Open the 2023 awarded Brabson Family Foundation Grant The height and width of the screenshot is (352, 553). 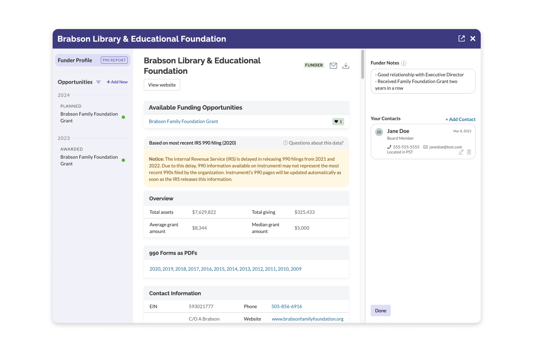(89, 160)
